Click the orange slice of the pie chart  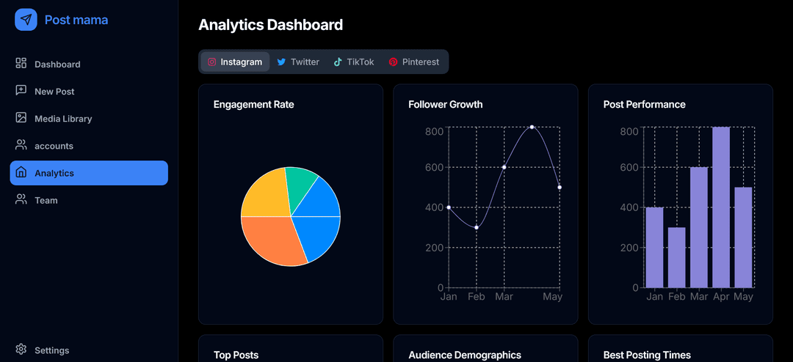(272, 240)
